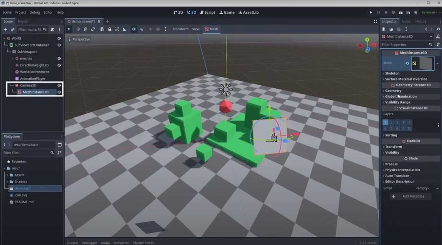Viewport: 442px width, 245px height.
Task: Expand the Skeleton section
Action: pyautogui.click(x=410, y=73)
